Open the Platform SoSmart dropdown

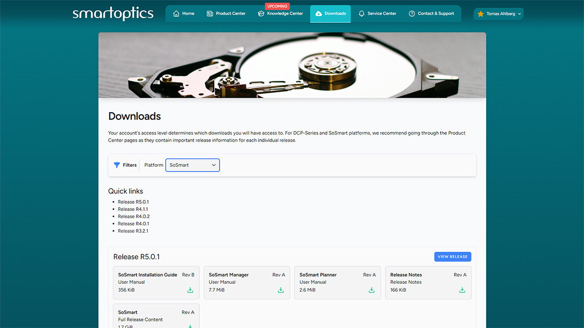(193, 165)
